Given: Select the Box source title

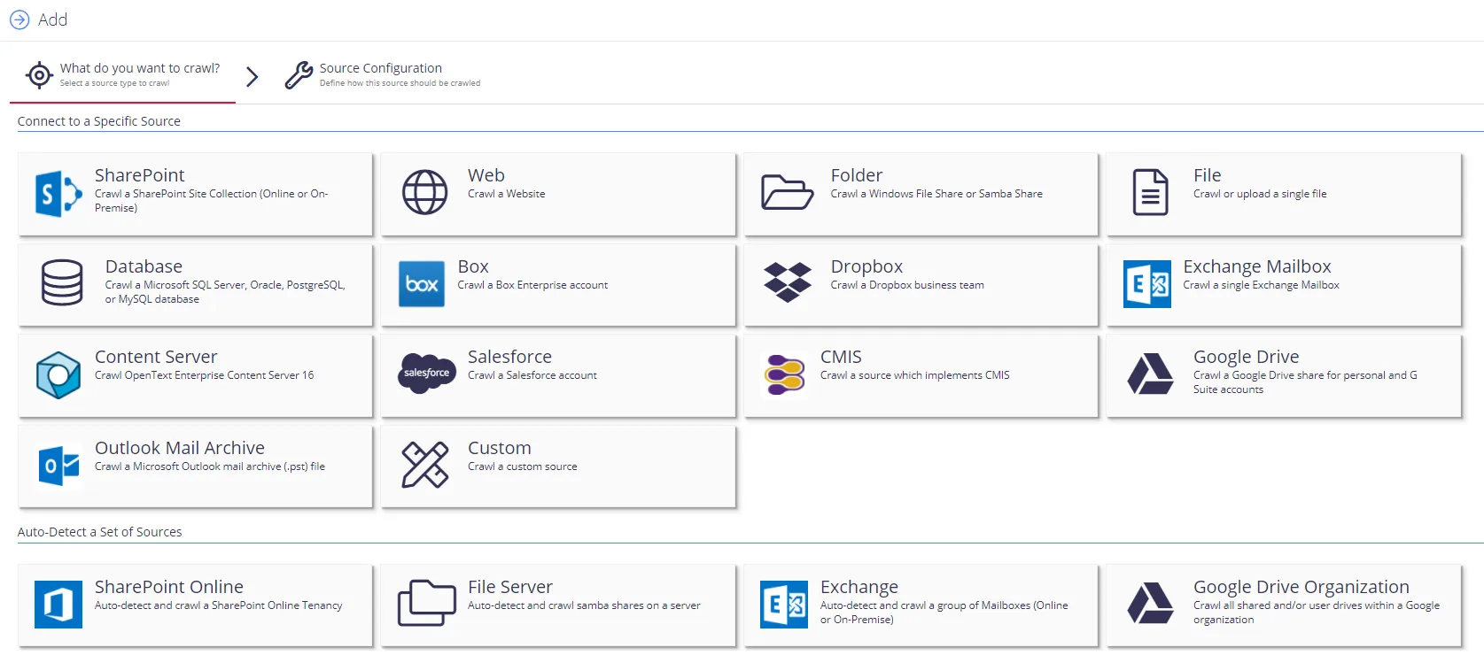Looking at the screenshot, I should [473, 266].
